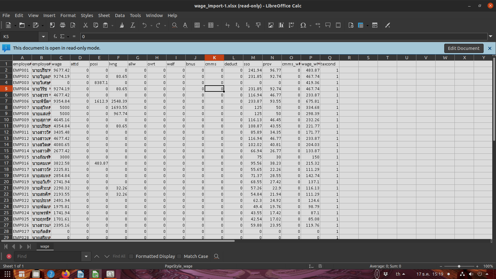Click column K header

(214, 58)
